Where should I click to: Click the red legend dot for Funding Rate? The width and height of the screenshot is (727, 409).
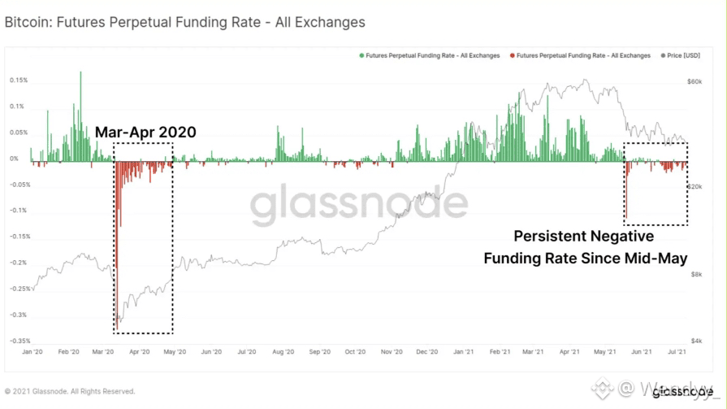(513, 56)
